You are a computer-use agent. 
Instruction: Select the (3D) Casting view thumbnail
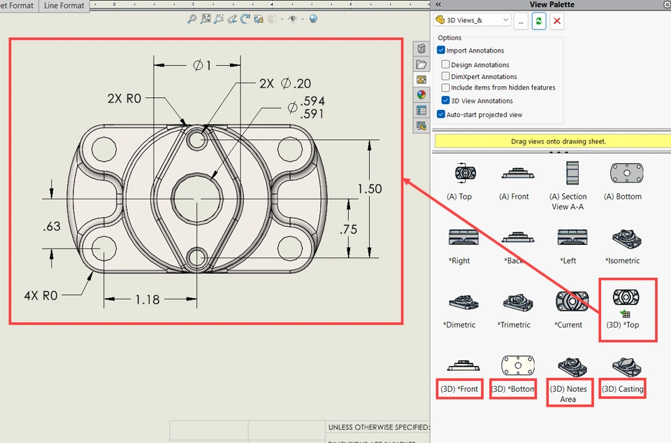(626, 367)
